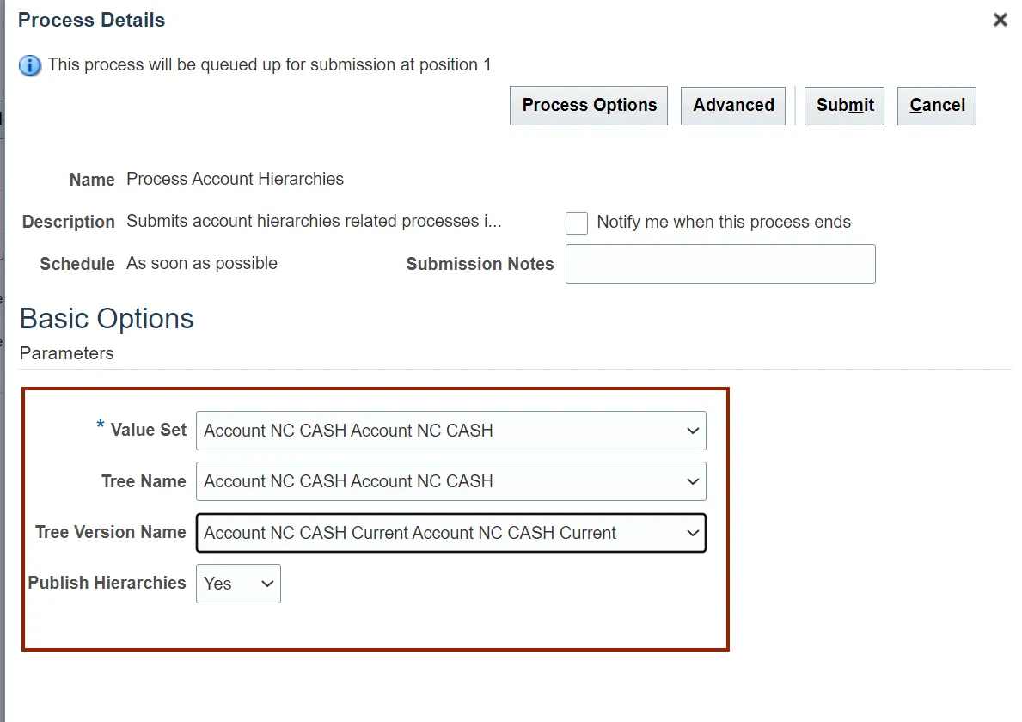The height and width of the screenshot is (722, 1022).
Task: Click the Value Set field label
Action: point(148,430)
